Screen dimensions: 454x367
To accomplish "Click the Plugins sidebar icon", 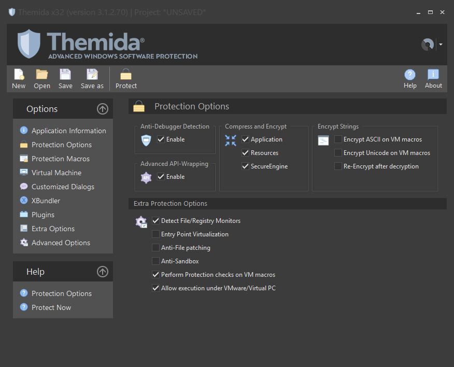I will click(x=24, y=215).
